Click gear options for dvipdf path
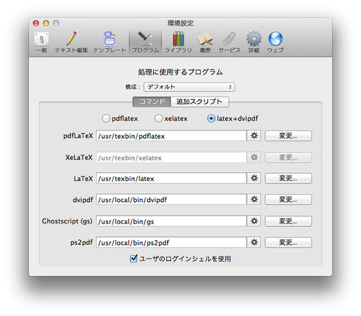Viewport: 361px width, 316px height. coord(254,199)
